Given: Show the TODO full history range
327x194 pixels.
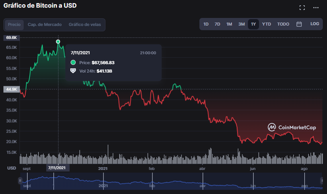Looking at the screenshot, I should (283, 24).
